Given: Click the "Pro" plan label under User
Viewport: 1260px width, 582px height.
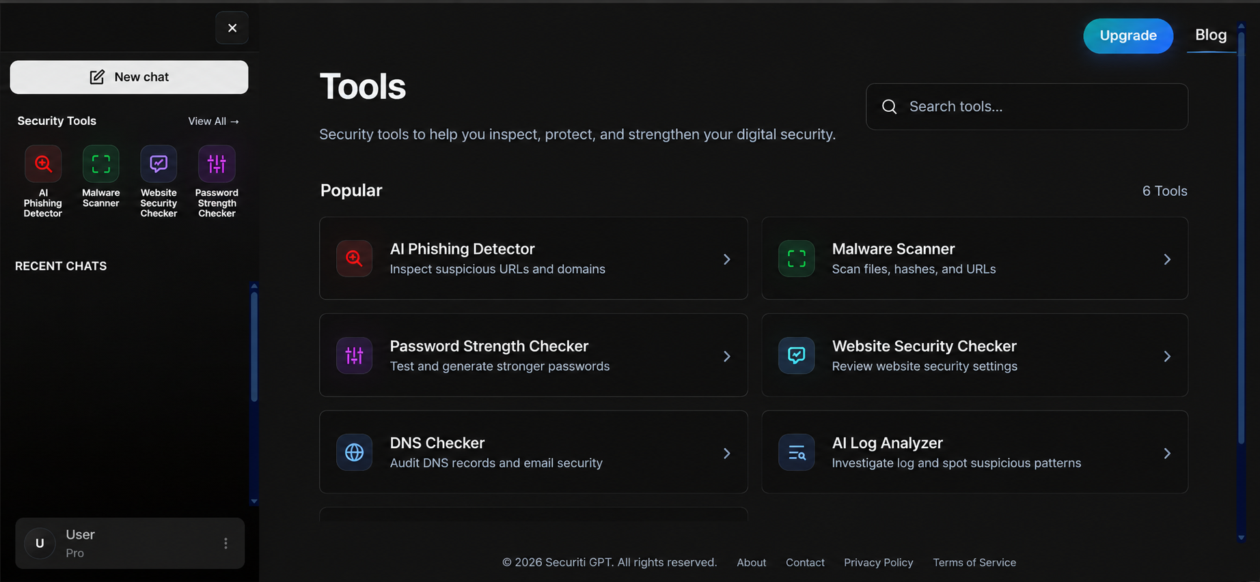Looking at the screenshot, I should tap(75, 553).
